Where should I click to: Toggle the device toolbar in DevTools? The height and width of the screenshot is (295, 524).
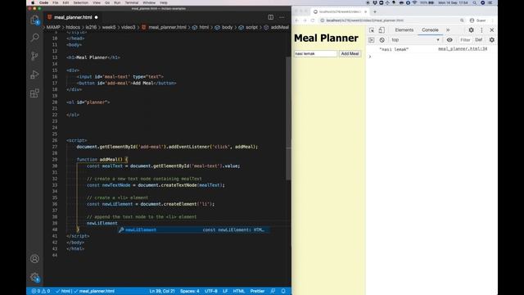coord(382,30)
